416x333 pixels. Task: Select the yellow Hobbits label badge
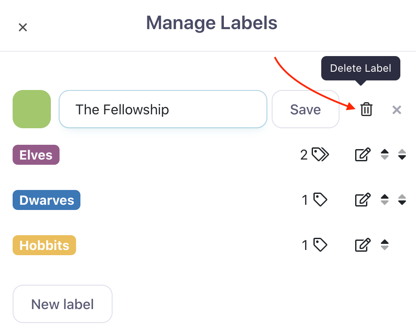pyautogui.click(x=44, y=245)
